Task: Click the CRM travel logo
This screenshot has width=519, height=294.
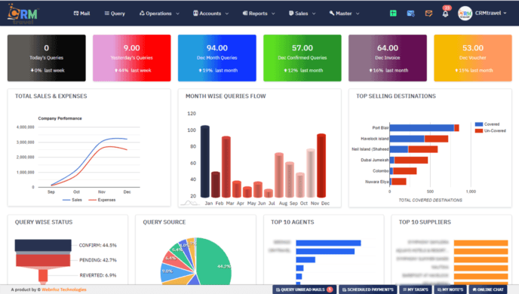Action: [x=23, y=14]
